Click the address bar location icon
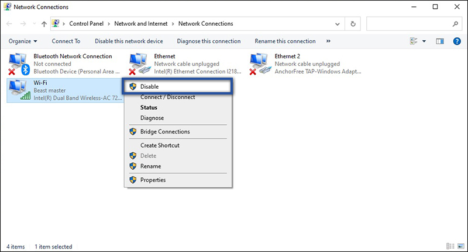The image size is (468, 252). tap(56, 23)
